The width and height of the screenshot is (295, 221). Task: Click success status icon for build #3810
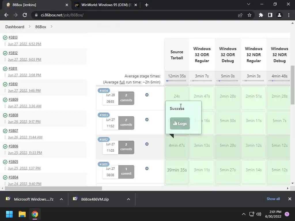click(5, 84)
